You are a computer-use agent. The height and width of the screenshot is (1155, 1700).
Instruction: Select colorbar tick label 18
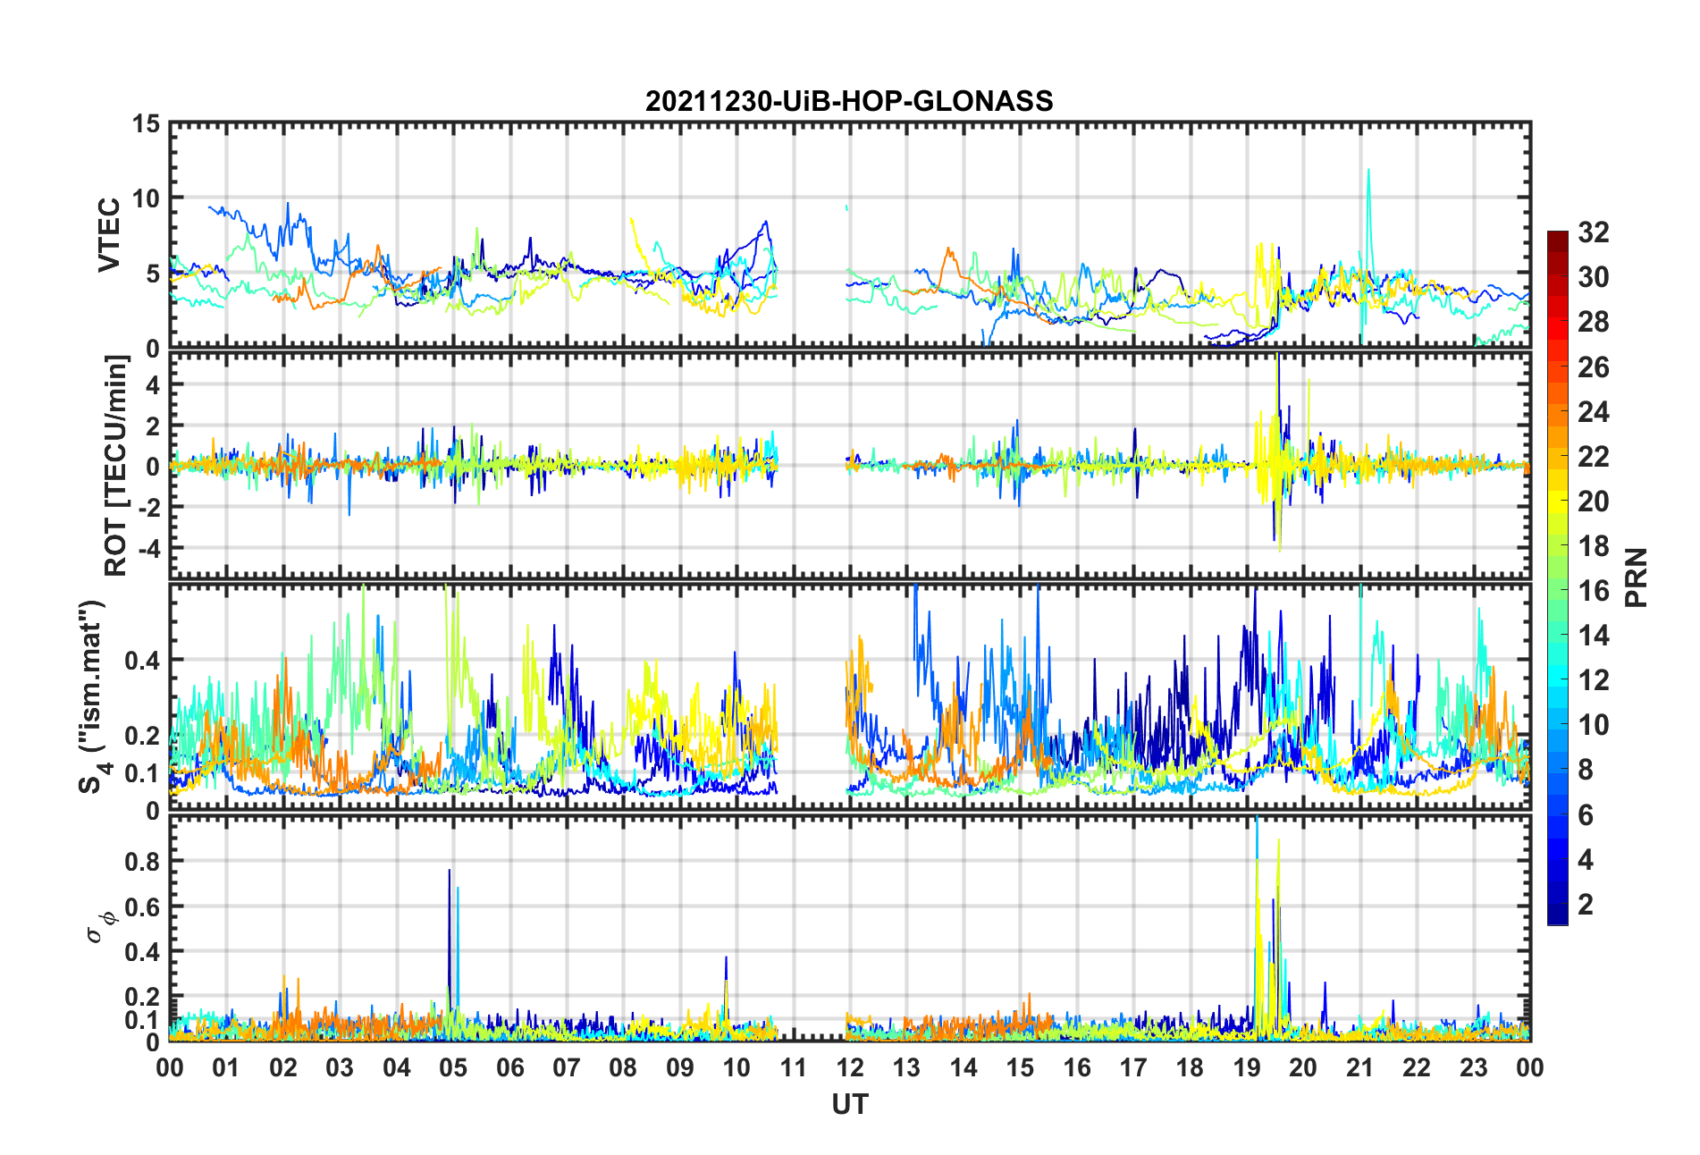[x=1593, y=545]
